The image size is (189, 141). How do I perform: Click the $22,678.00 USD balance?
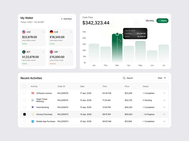coord(29,37)
